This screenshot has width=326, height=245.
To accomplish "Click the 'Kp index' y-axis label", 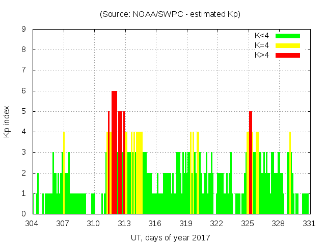I will pos(7,121).
